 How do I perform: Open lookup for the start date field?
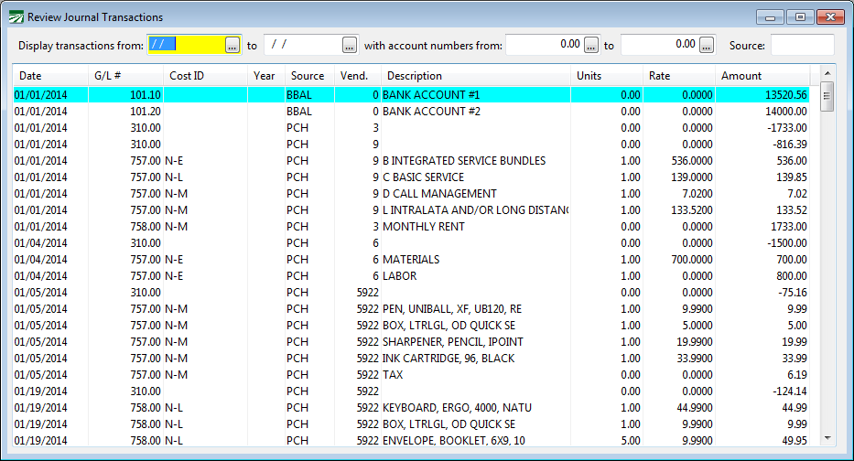click(232, 44)
